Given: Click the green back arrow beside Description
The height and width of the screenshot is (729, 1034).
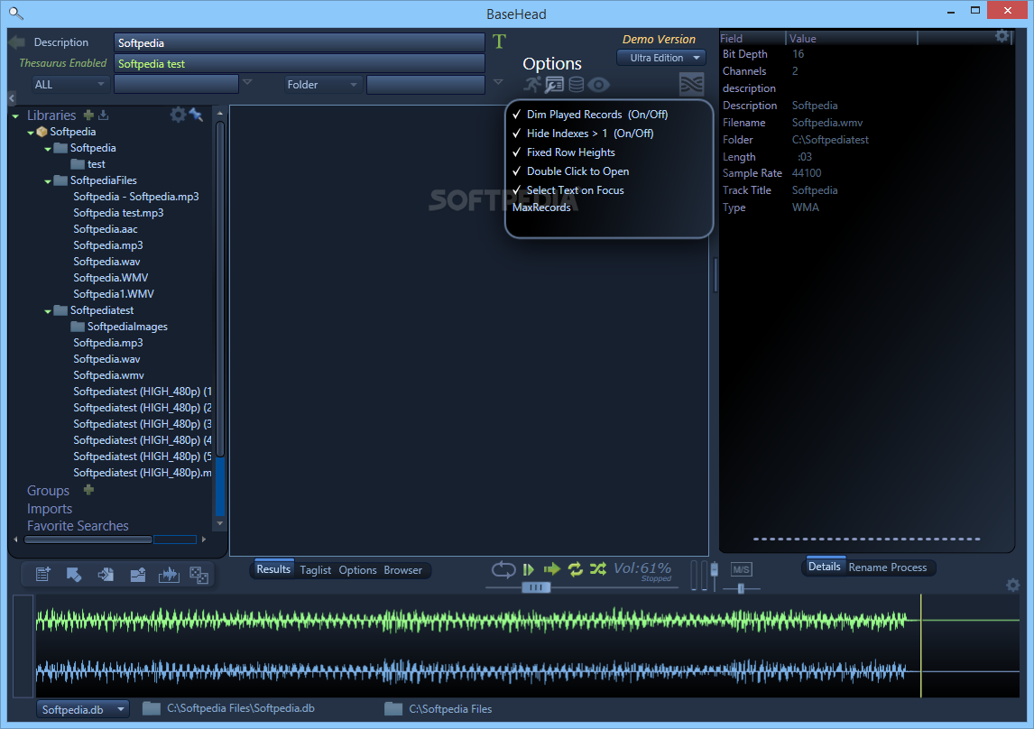Looking at the screenshot, I should pos(16,42).
